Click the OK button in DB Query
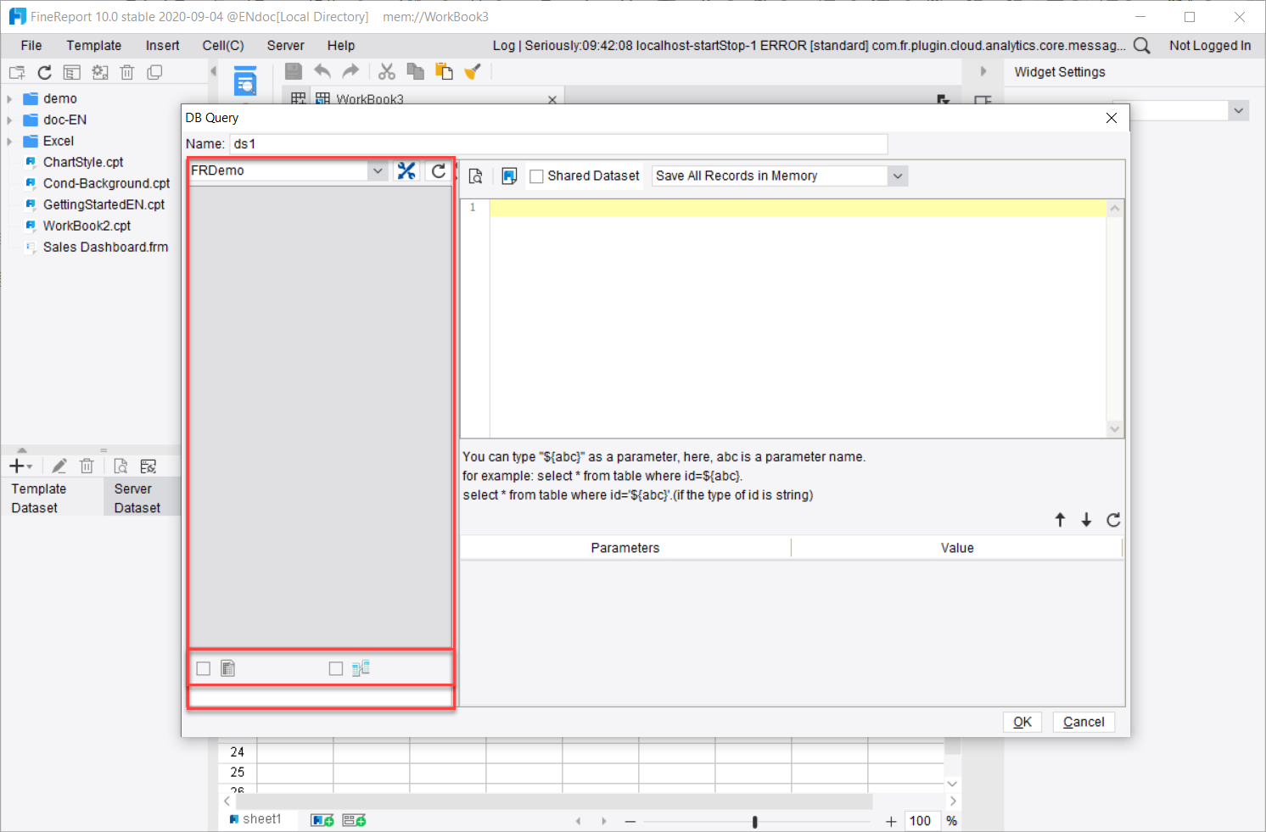Viewport: 1266px width, 832px height. point(1022,722)
